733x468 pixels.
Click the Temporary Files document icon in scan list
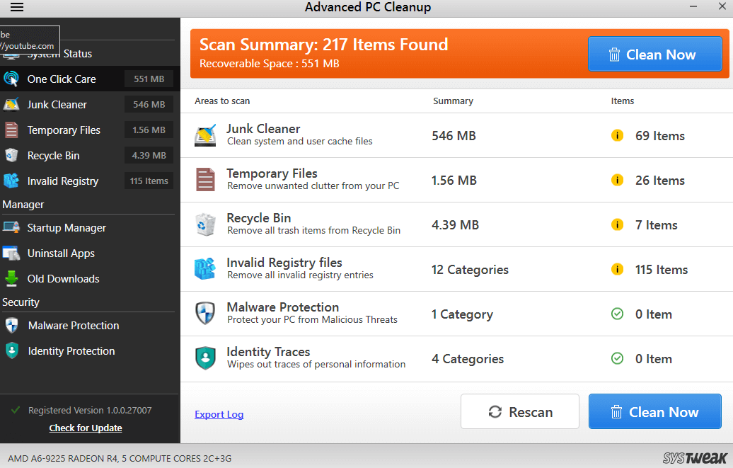205,179
